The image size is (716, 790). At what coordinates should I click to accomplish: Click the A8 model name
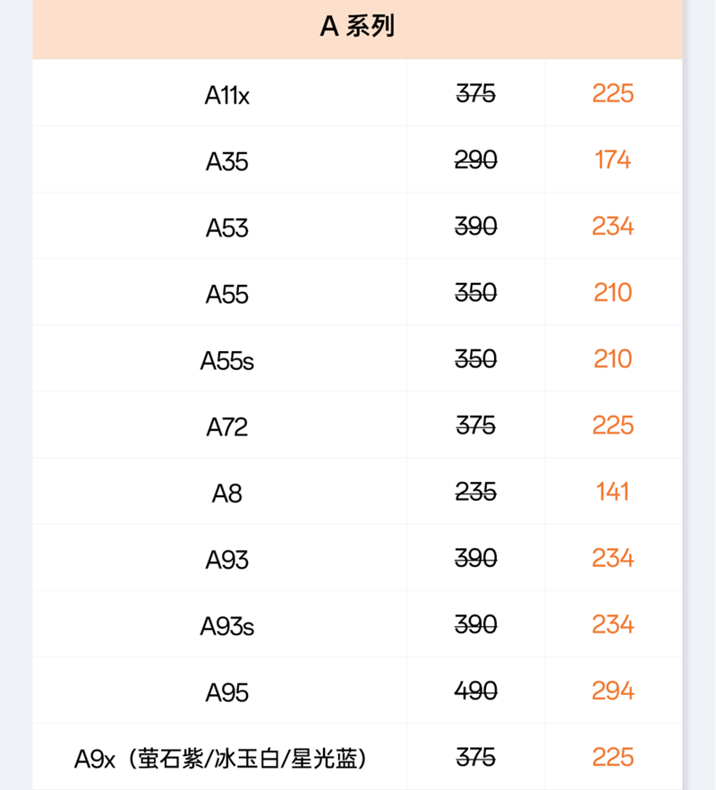tap(226, 494)
